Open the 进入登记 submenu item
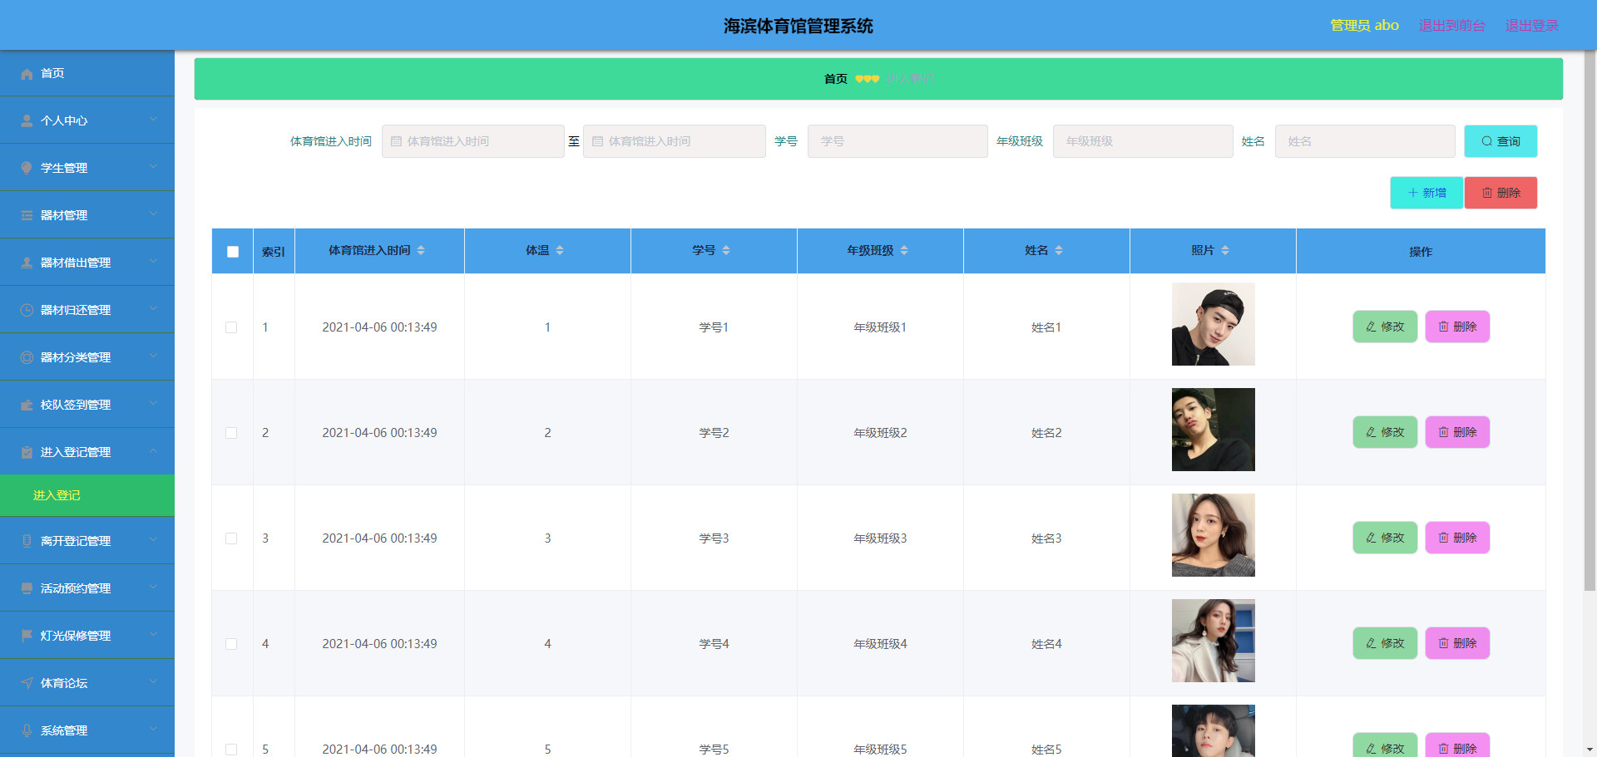This screenshot has height=757, width=1597. click(87, 496)
